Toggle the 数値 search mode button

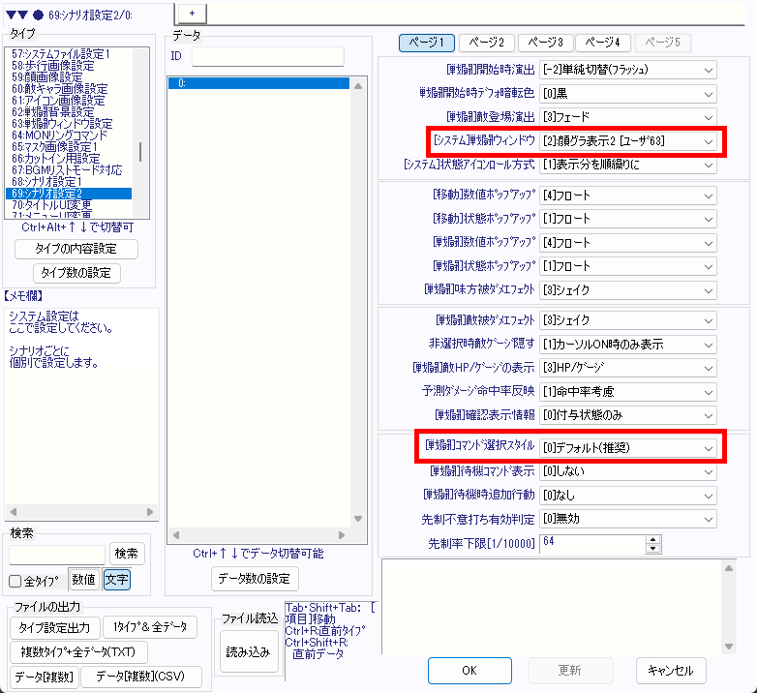pos(83,580)
